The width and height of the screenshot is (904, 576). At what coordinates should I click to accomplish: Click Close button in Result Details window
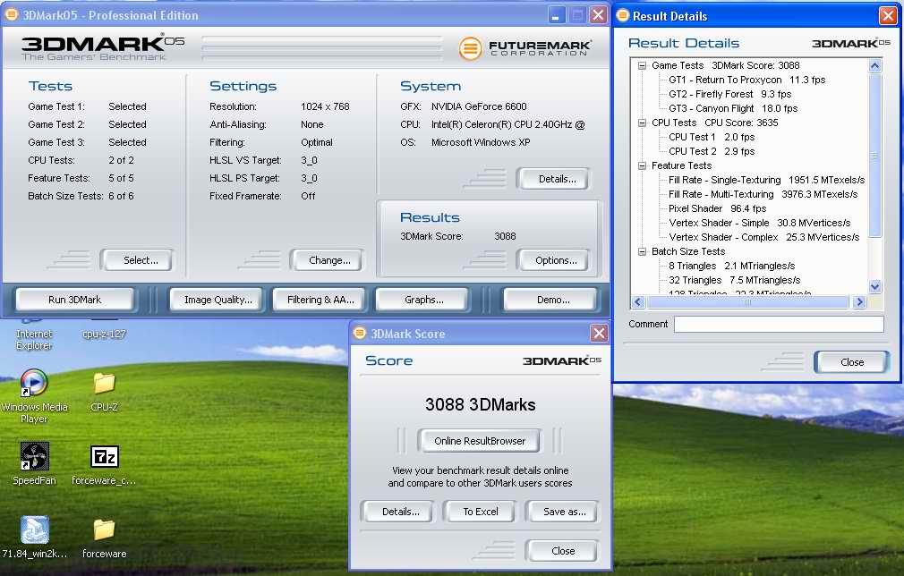851,362
